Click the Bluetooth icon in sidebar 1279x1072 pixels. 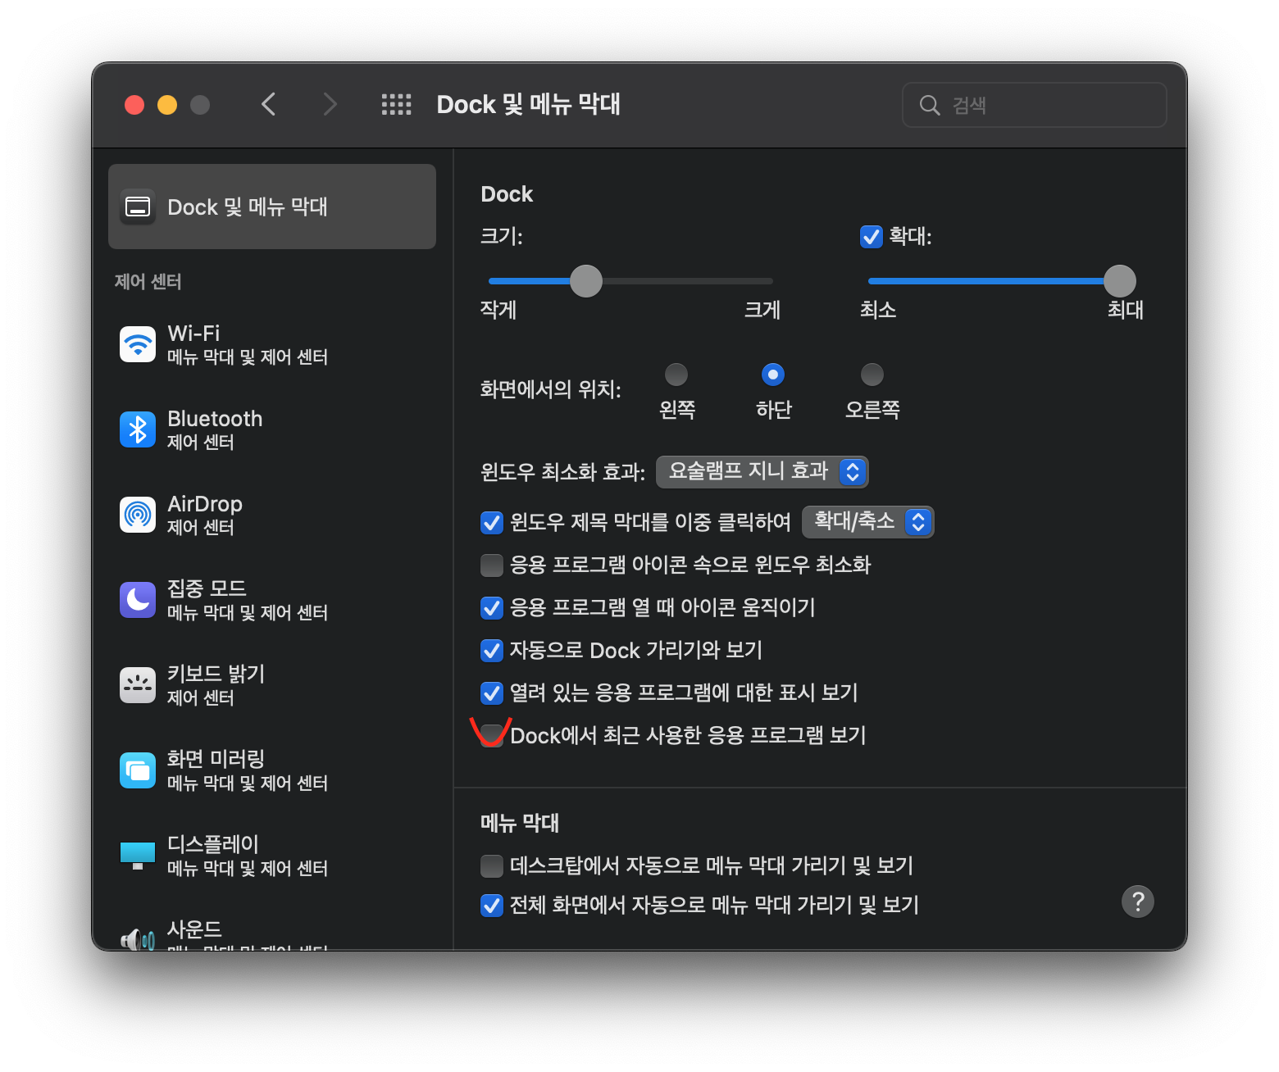pos(138,429)
